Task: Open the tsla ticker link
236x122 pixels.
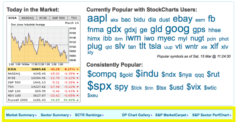Action: [155, 46]
